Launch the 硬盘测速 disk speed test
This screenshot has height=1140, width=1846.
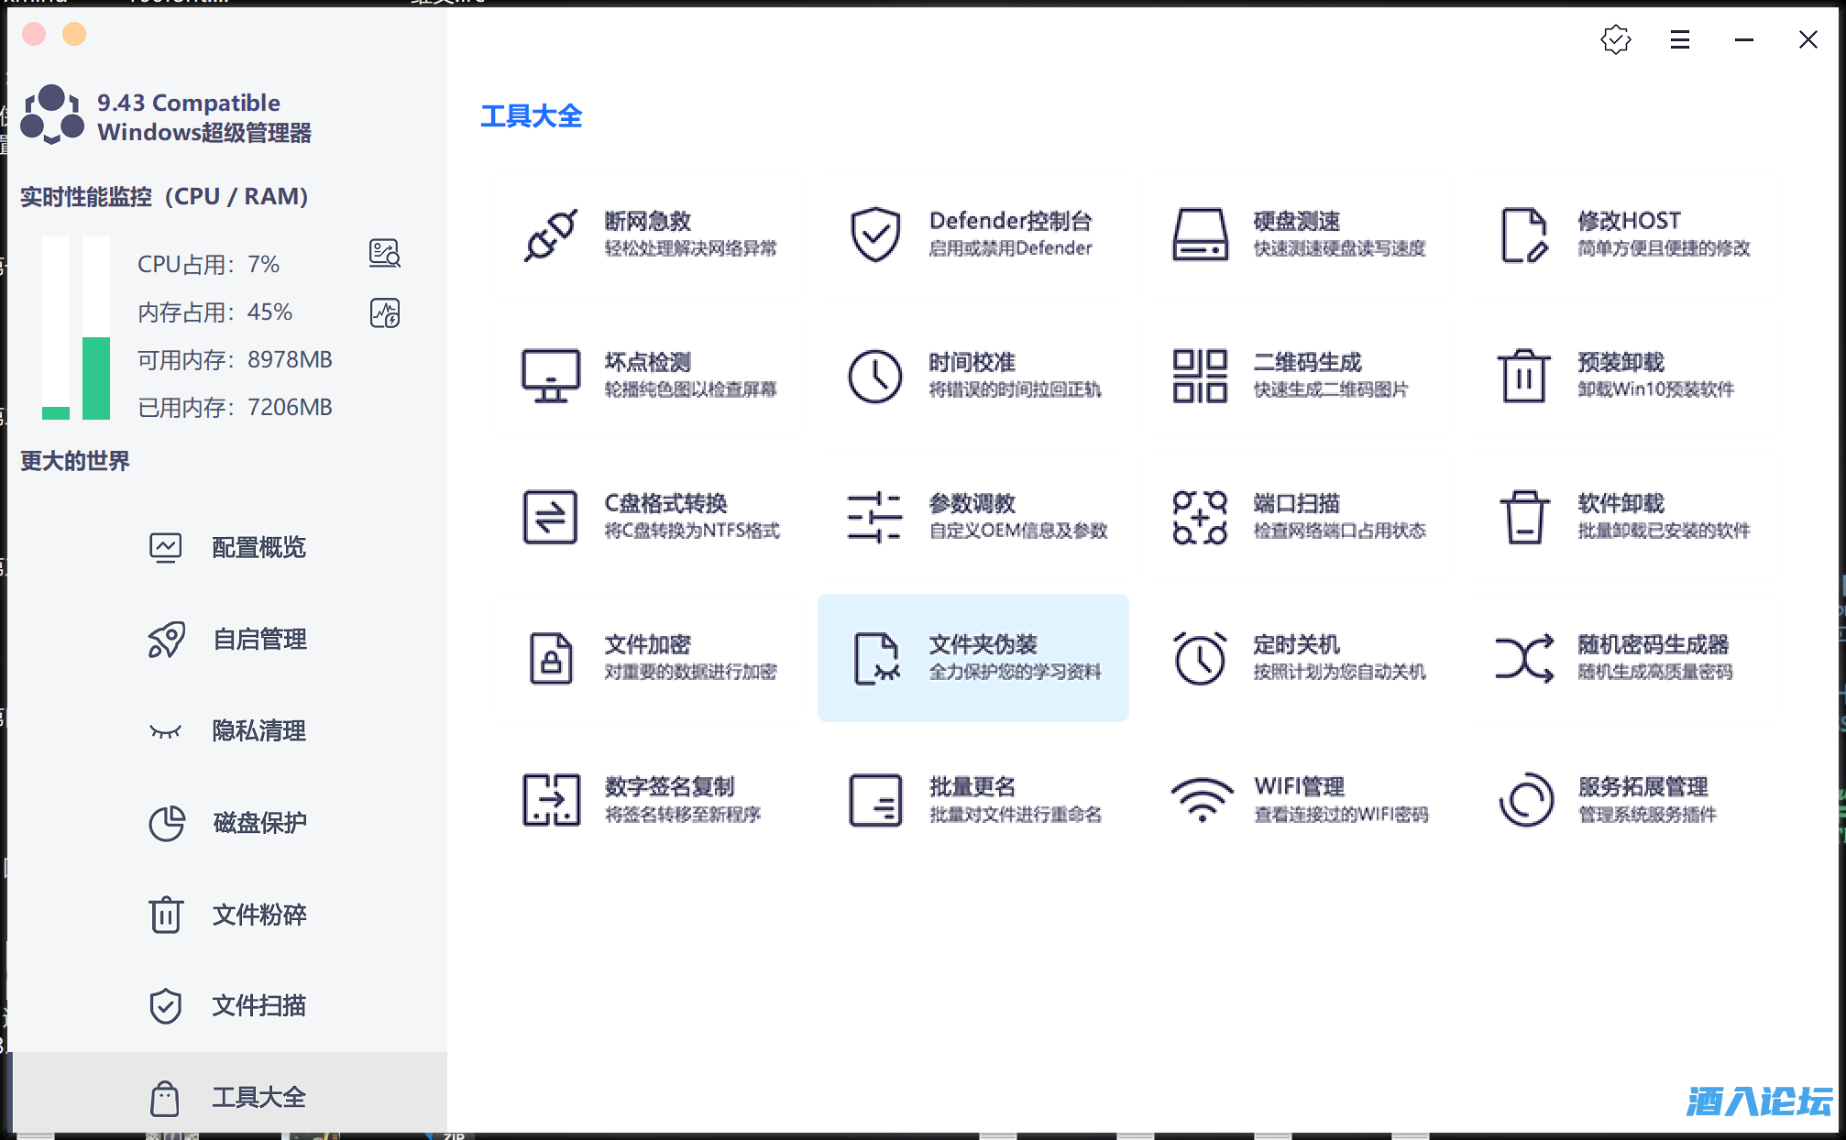point(1199,235)
